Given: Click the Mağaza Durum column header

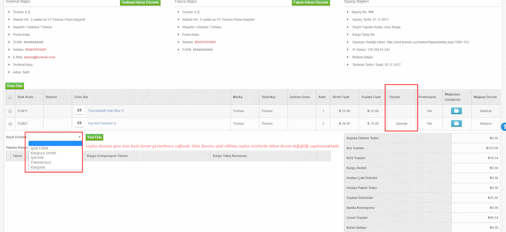Looking at the screenshot, I should click(485, 97).
